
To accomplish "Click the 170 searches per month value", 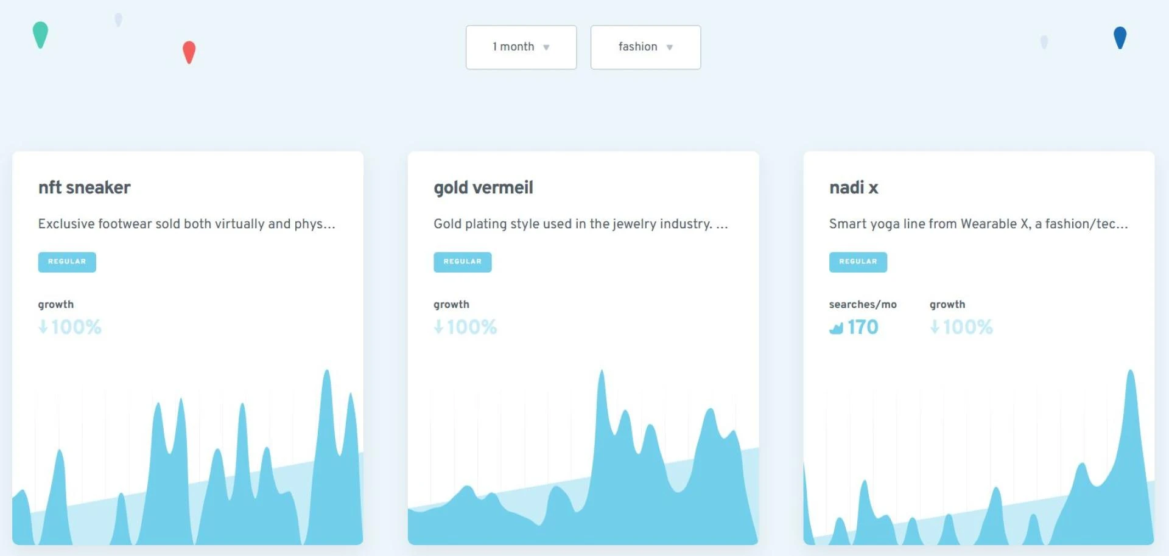I will point(863,327).
